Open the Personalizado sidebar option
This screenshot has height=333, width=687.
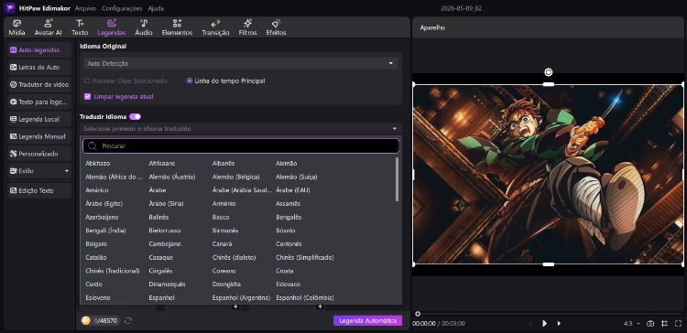pos(39,154)
